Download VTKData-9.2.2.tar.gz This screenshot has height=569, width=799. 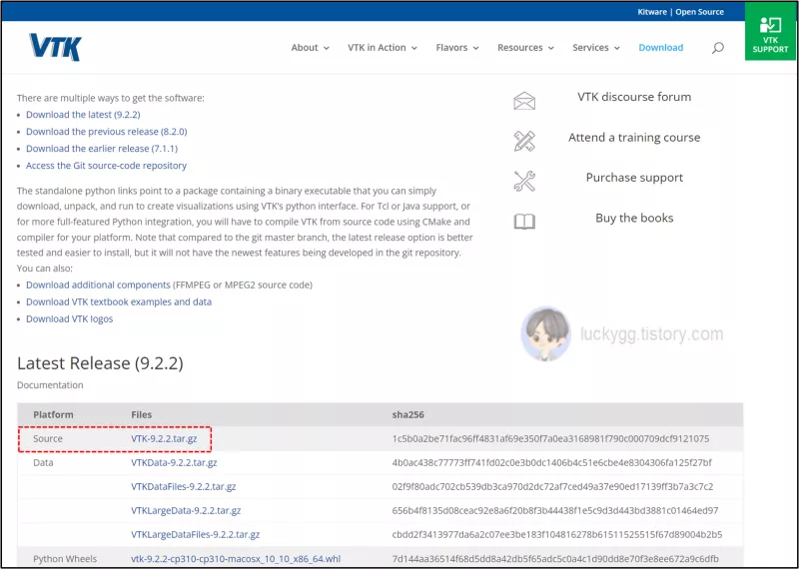click(x=174, y=462)
